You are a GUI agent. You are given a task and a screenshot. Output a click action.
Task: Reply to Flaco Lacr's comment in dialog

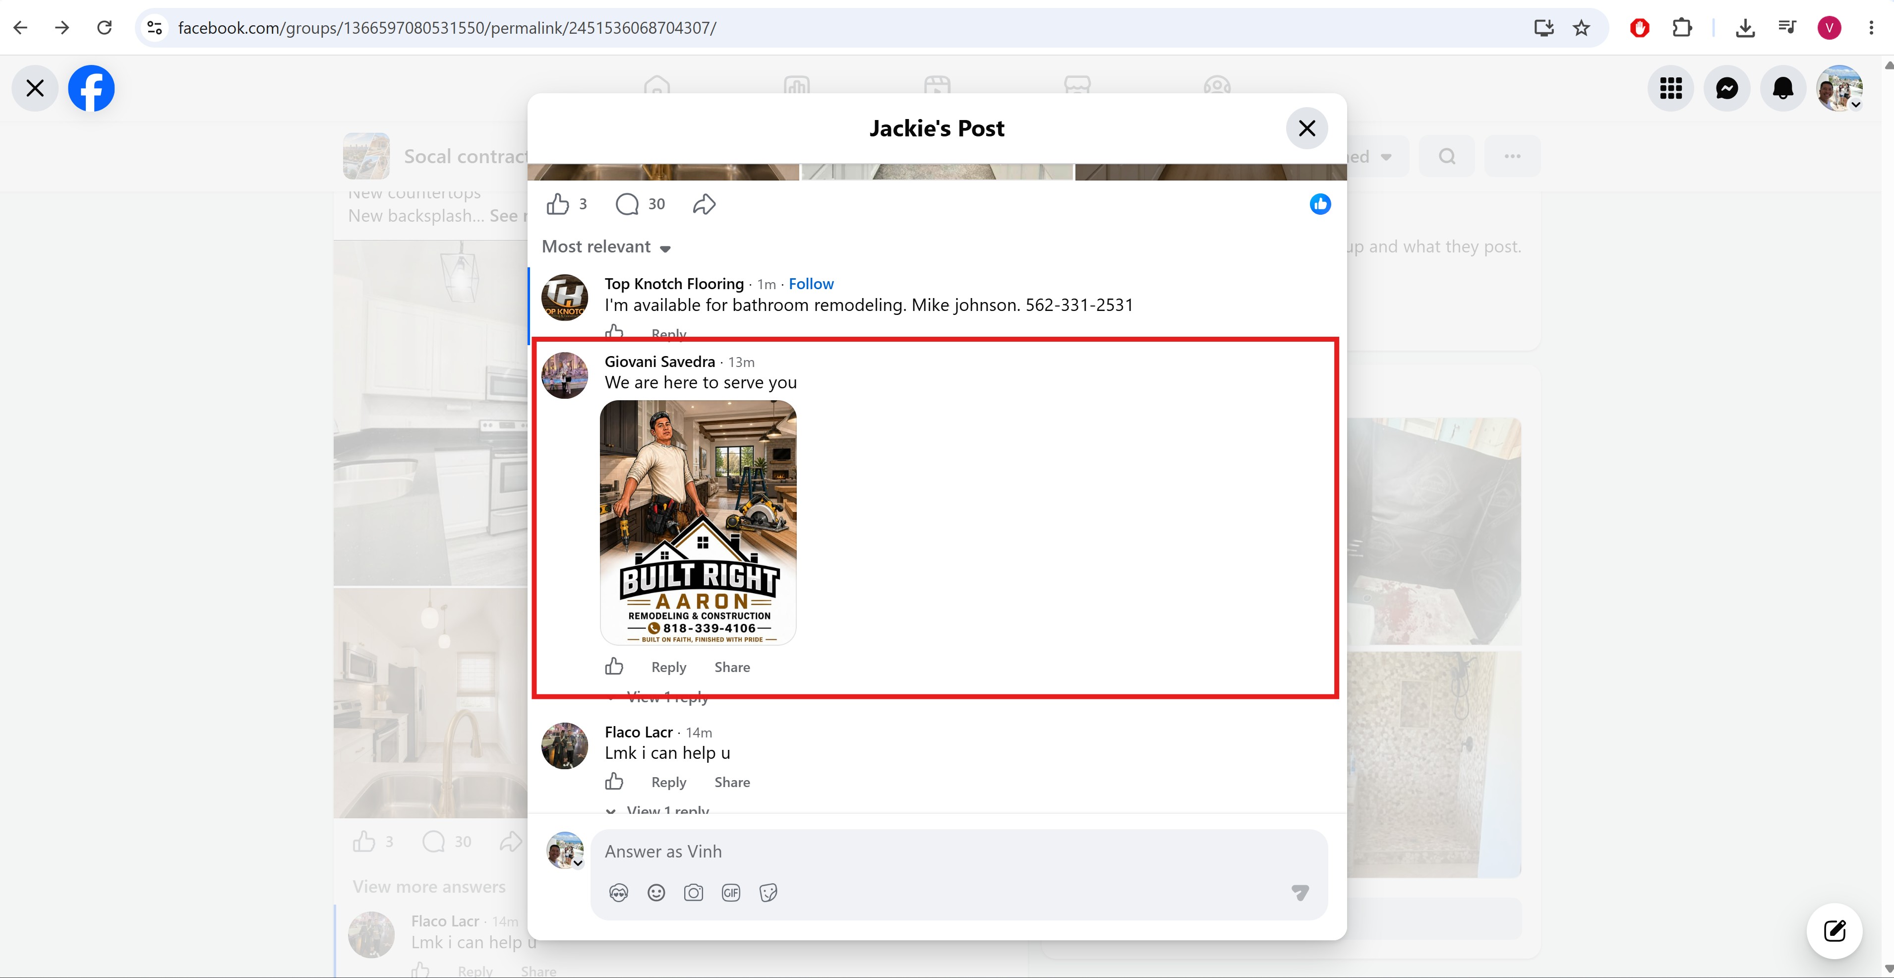click(668, 783)
